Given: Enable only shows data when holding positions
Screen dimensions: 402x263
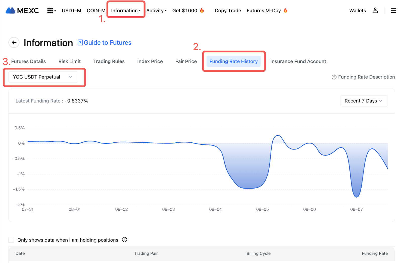Looking at the screenshot, I should tap(11, 240).
